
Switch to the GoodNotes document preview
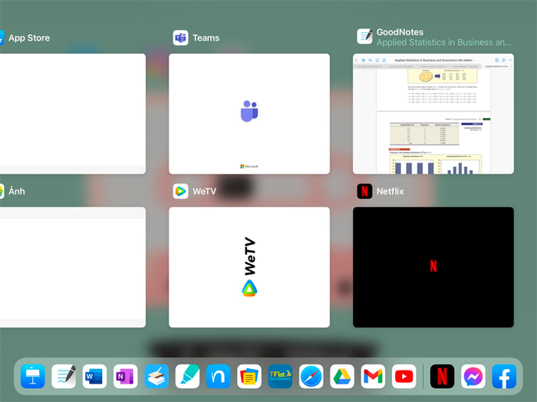pos(433,113)
